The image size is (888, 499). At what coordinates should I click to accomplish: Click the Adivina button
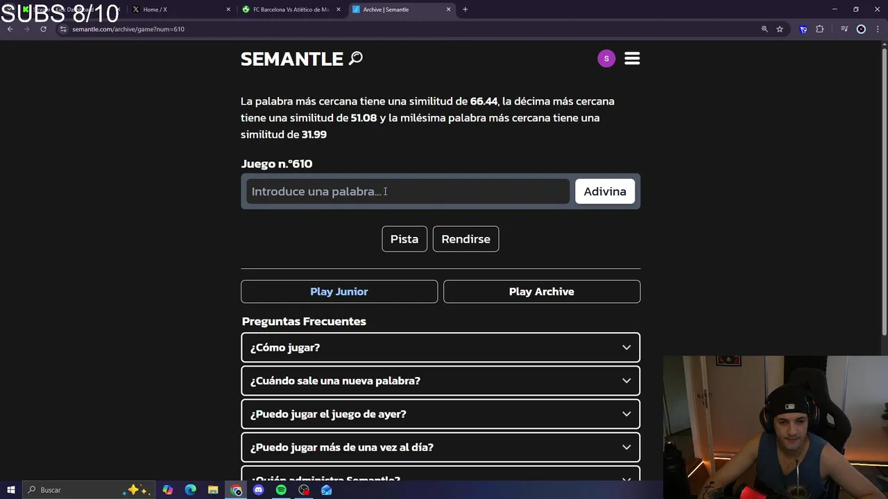(605, 191)
